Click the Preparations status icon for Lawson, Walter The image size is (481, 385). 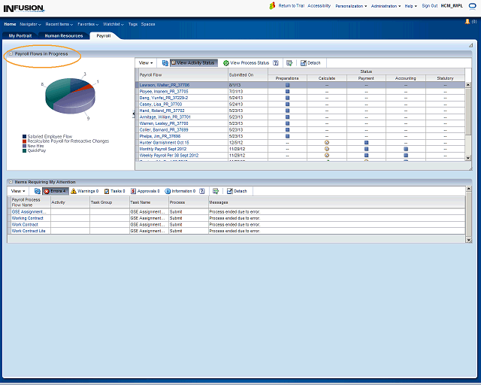287,85
